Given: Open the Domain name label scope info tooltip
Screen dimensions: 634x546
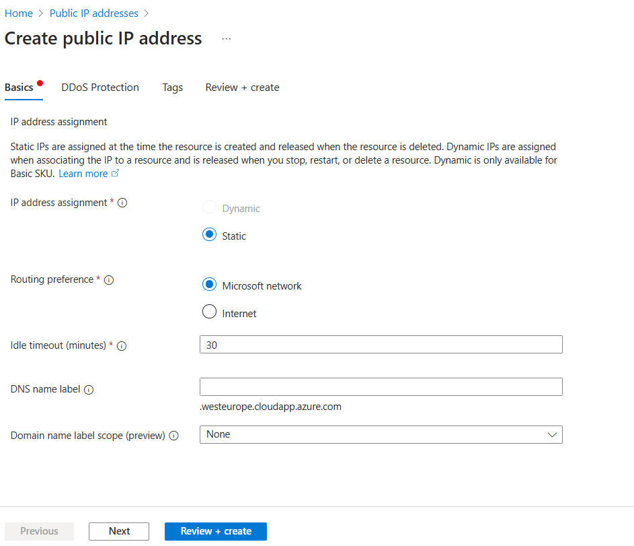Looking at the screenshot, I should point(173,436).
